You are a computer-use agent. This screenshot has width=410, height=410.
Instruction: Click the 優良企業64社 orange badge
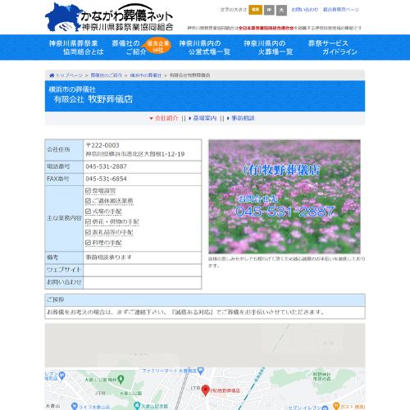coord(158,46)
